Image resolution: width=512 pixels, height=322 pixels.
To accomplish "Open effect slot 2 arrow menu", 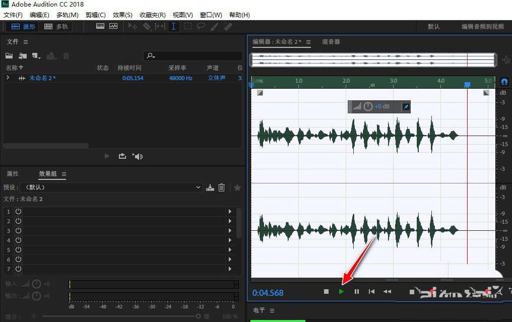I will 230,221.
